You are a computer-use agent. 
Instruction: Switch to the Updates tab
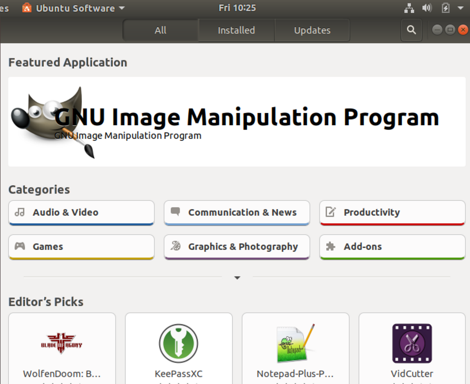coord(312,30)
